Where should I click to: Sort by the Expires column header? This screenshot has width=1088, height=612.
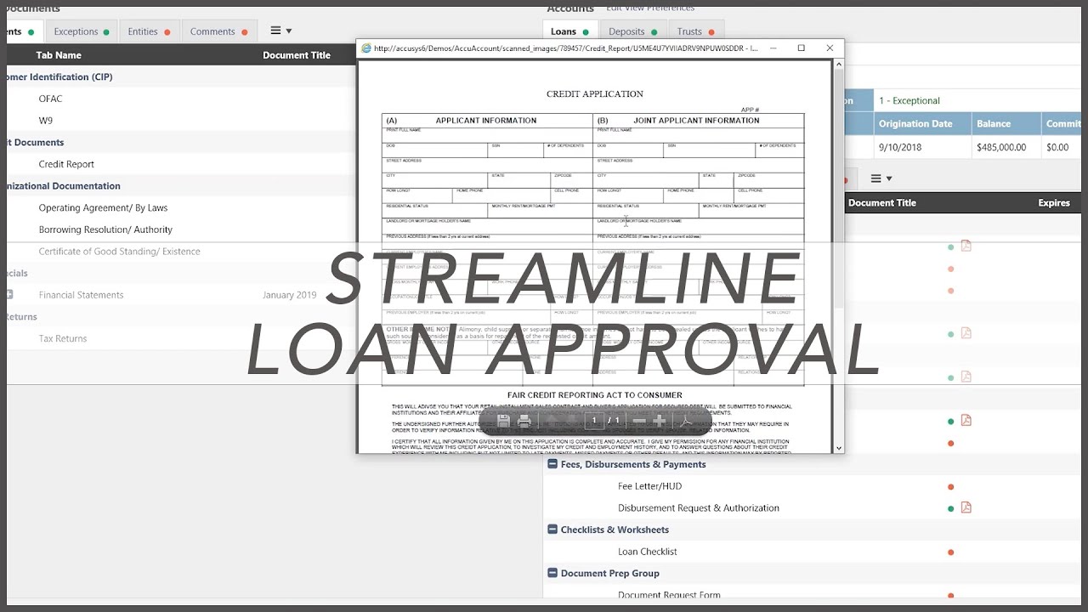[1054, 203]
